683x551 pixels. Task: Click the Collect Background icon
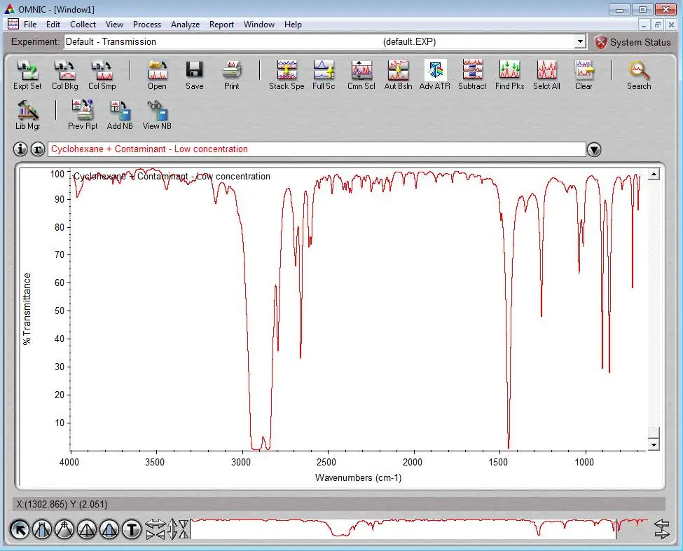pos(65,74)
